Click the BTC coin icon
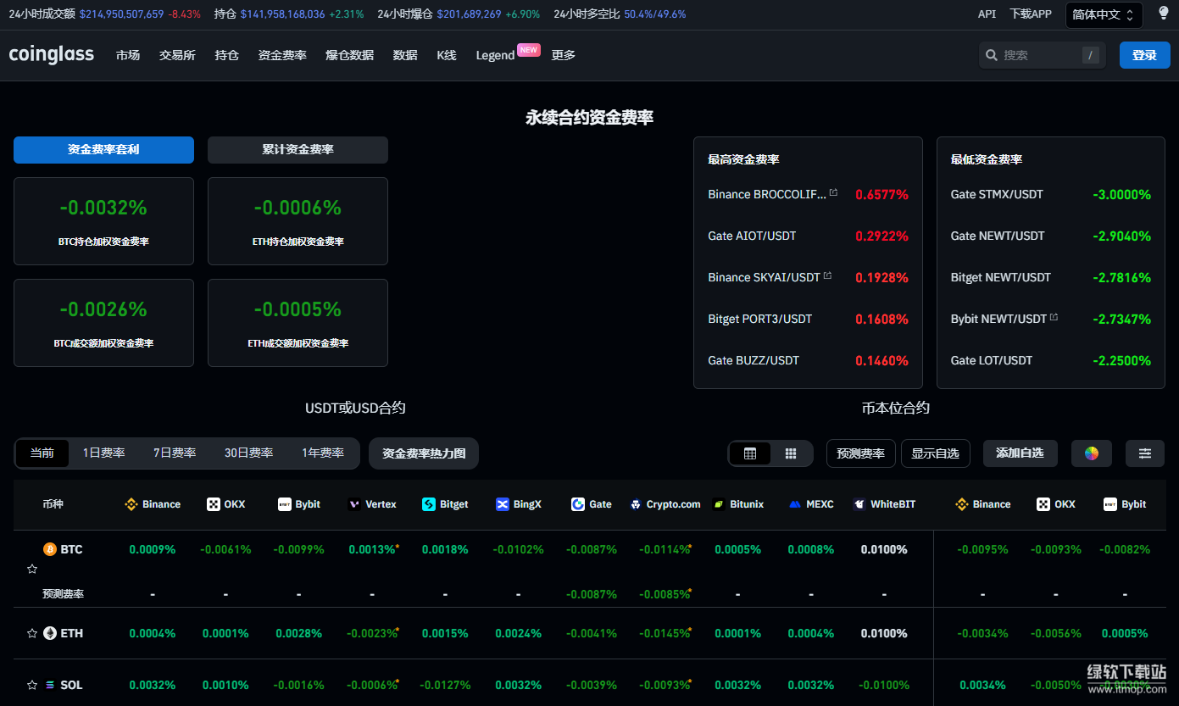This screenshot has width=1179, height=706. pyautogui.click(x=50, y=549)
